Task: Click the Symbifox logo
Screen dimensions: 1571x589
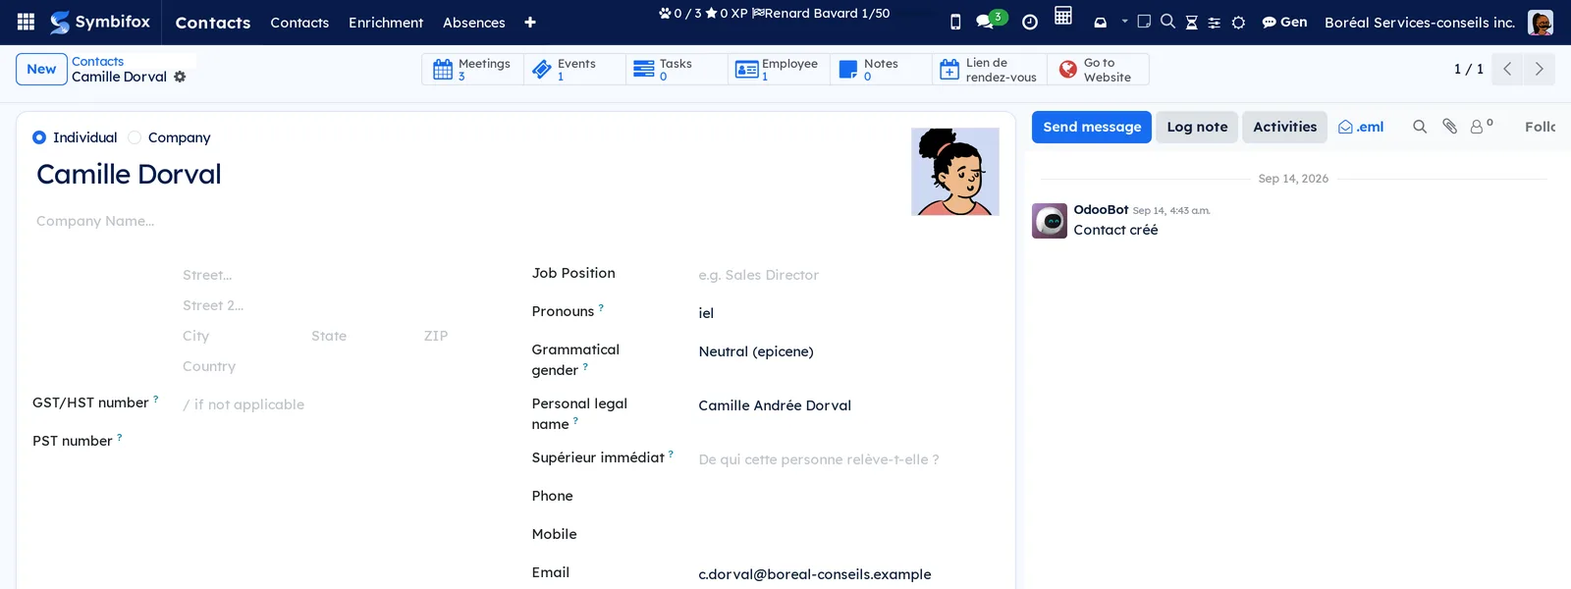Action: click(x=100, y=22)
